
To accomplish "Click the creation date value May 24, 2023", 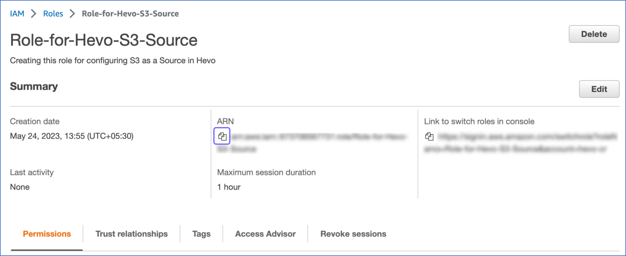I will [72, 136].
